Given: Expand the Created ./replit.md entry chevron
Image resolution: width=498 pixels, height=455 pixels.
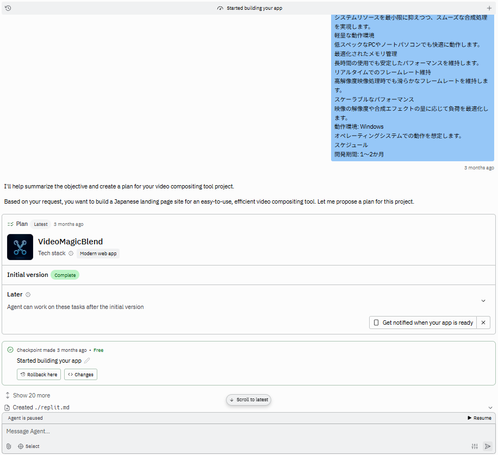Looking at the screenshot, I should [x=490, y=407].
